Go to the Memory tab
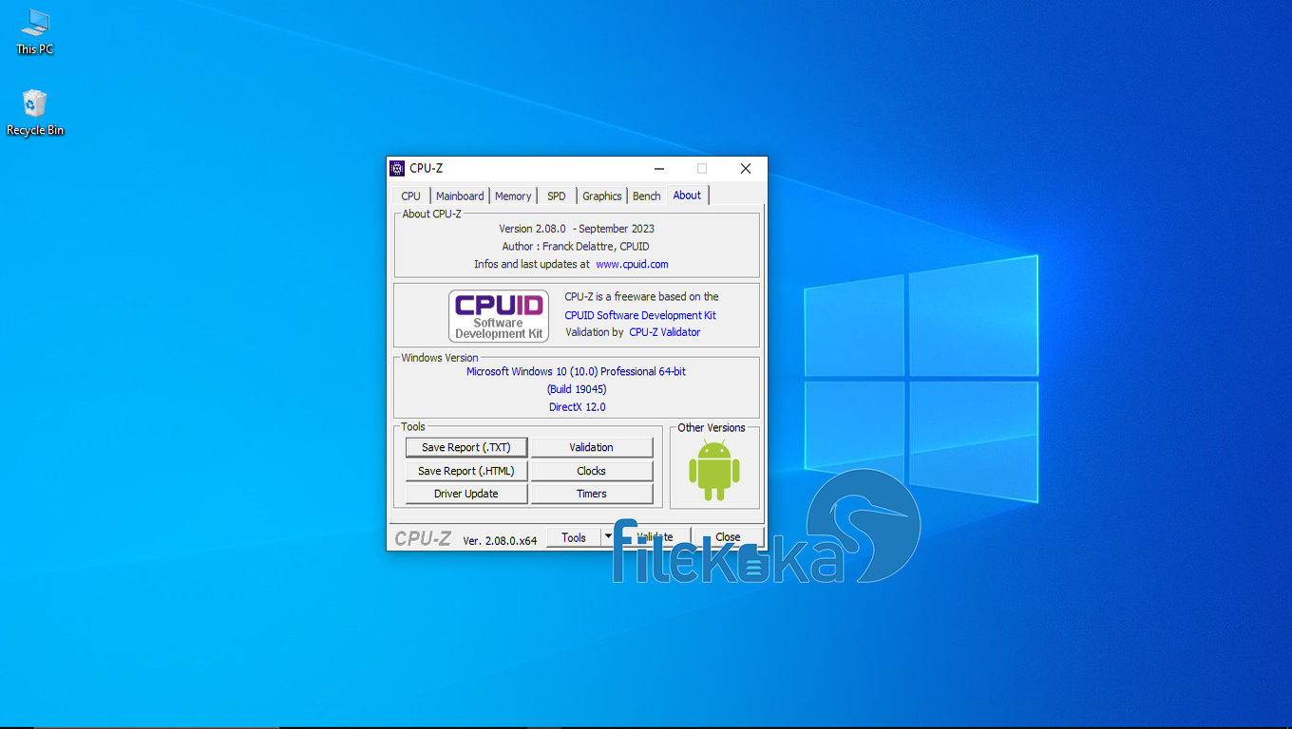1292x729 pixels. click(x=513, y=196)
